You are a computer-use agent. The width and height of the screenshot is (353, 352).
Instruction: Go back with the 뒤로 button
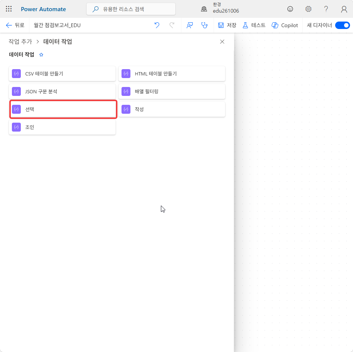click(x=15, y=25)
